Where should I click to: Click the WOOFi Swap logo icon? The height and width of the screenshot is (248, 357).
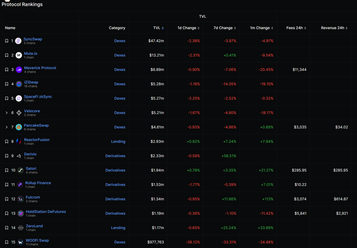point(20,242)
